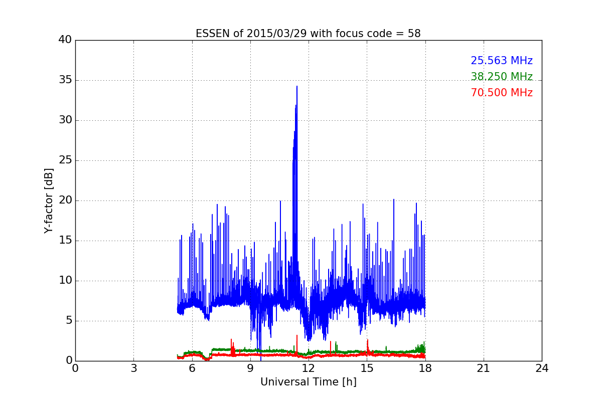Click the plot title mentioning ESSEN 2015/03/29
Image resolution: width=602 pixels, height=401 pixels.
pos(308,34)
